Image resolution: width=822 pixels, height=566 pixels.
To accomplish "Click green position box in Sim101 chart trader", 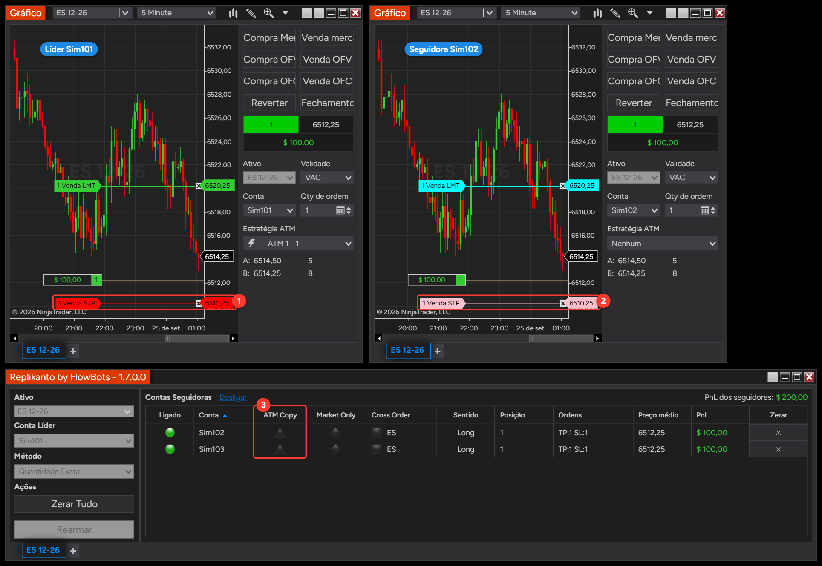I will click(x=271, y=125).
